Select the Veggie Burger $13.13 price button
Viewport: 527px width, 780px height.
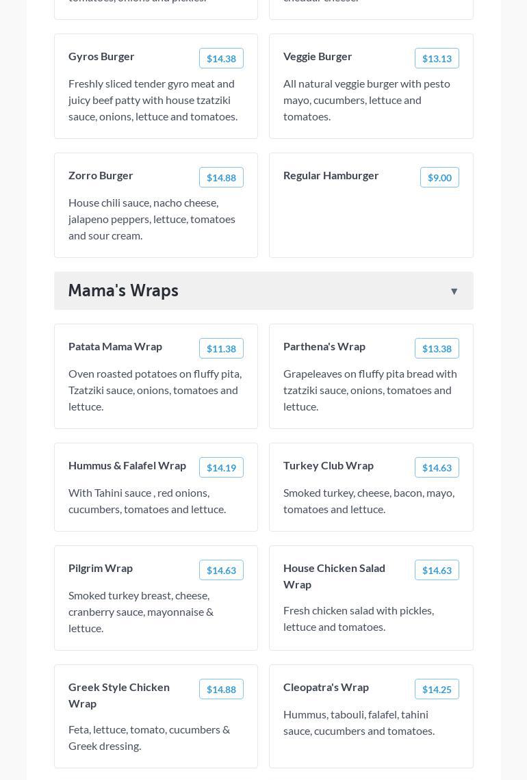tap(437, 59)
